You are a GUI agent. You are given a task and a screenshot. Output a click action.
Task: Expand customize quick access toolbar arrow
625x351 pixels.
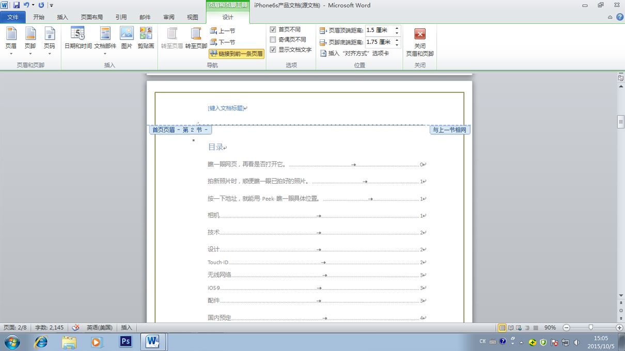point(51,6)
